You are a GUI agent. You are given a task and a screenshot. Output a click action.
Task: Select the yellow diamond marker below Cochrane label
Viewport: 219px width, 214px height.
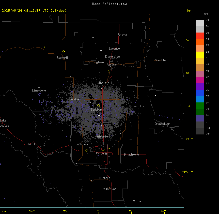pyautogui.click(x=86, y=150)
